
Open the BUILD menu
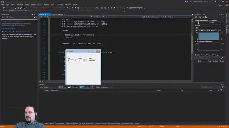pos(27,5)
